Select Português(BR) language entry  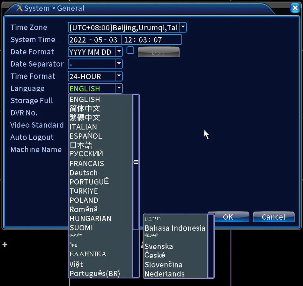tap(95, 274)
